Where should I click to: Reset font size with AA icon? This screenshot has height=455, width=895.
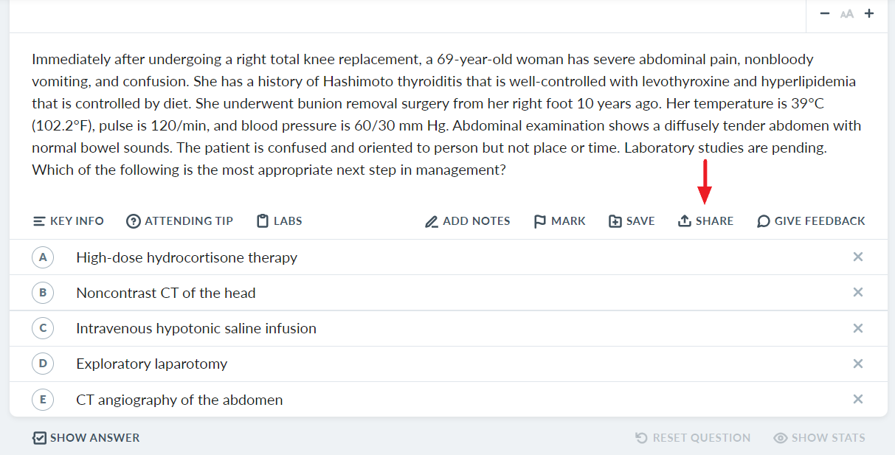pos(847,14)
